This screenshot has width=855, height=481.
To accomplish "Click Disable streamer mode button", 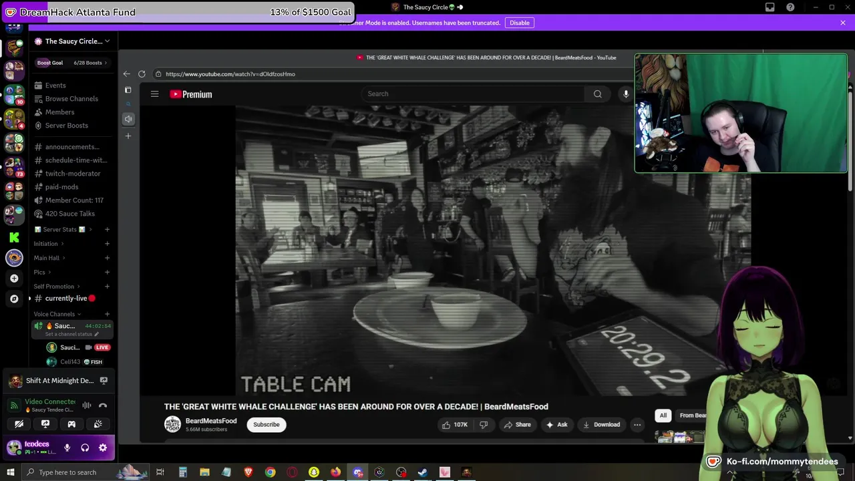I will pos(519,23).
